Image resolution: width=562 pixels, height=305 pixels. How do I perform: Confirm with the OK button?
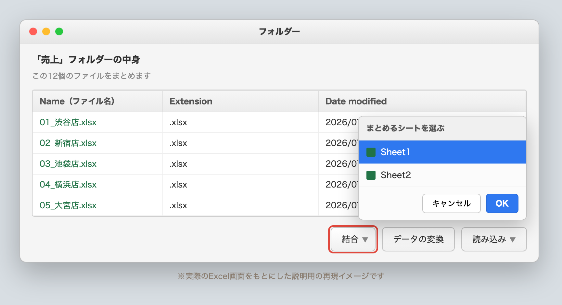[x=502, y=203]
